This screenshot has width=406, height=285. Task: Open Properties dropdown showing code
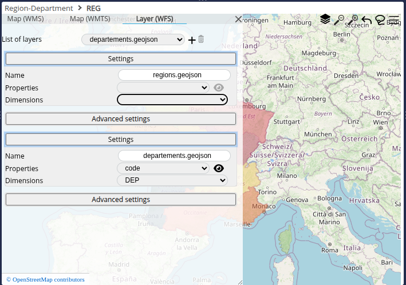163,168
